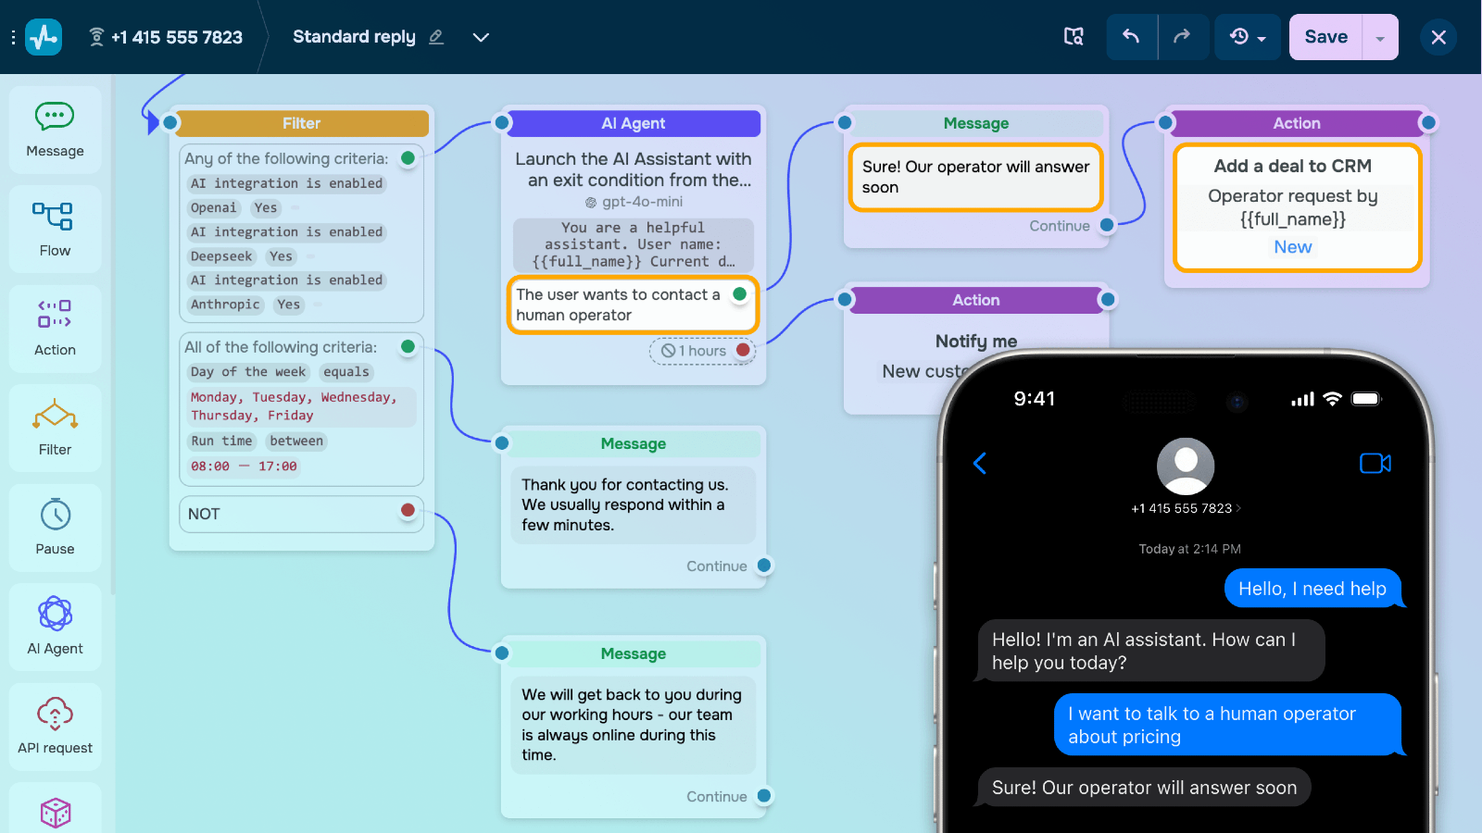Click the system prompt text in the AI Agent block

[633, 244]
